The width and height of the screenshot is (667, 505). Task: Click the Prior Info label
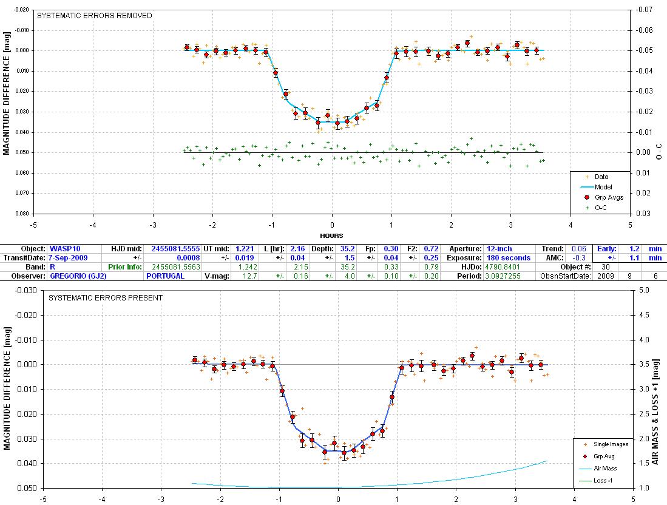[x=124, y=266]
